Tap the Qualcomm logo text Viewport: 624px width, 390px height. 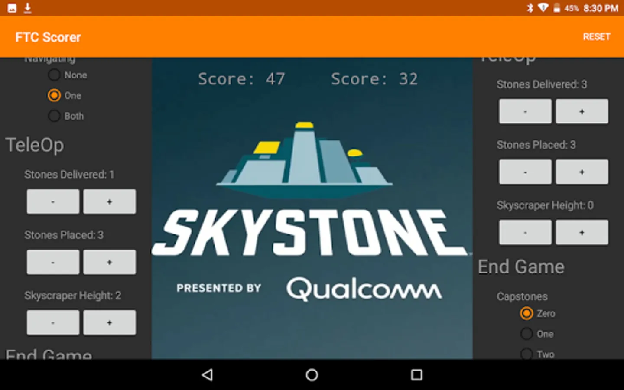pyautogui.click(x=364, y=289)
